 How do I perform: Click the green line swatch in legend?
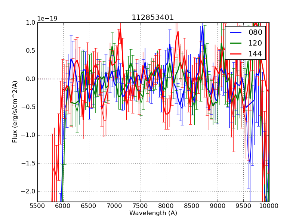pyautogui.click(x=235, y=43)
